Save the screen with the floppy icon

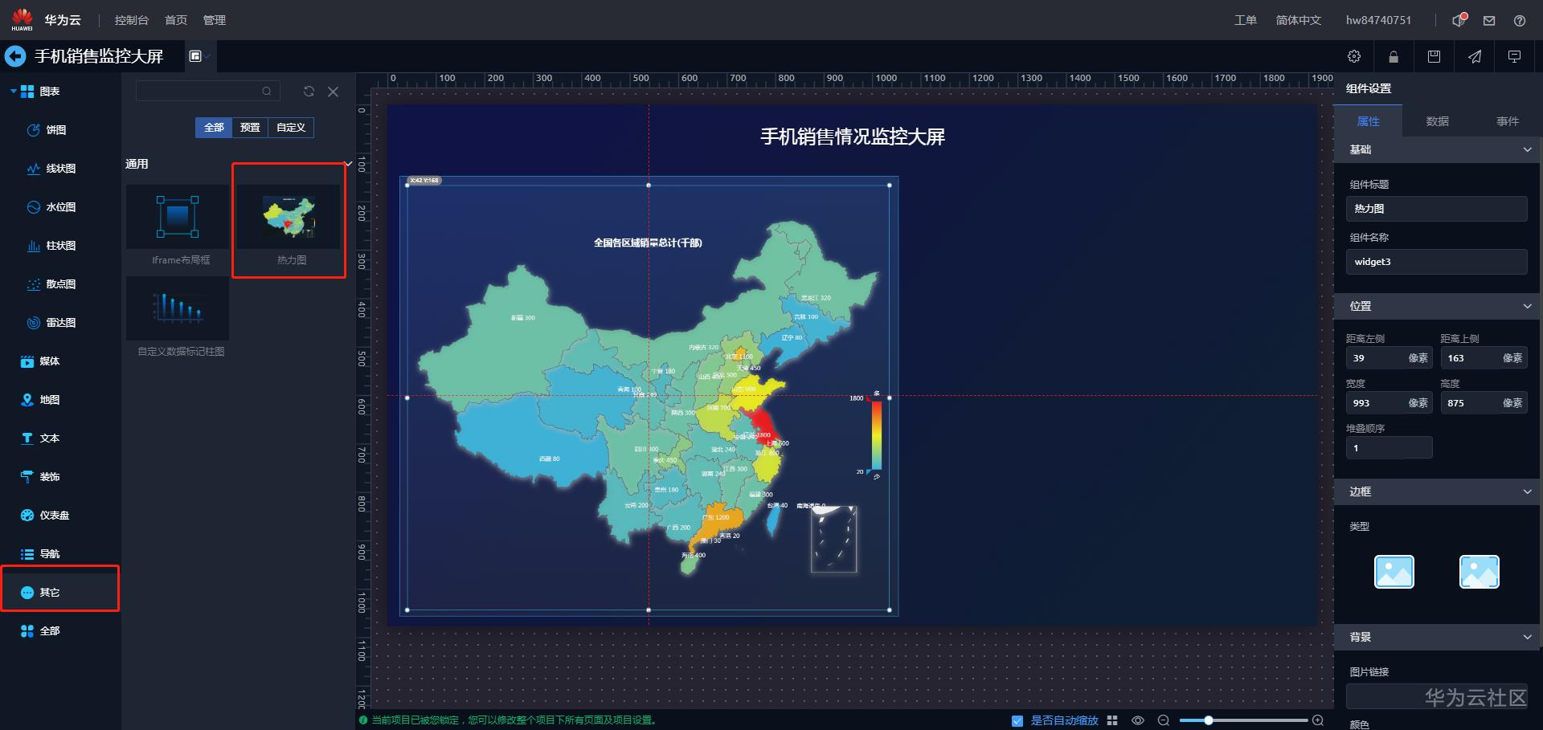point(1434,56)
